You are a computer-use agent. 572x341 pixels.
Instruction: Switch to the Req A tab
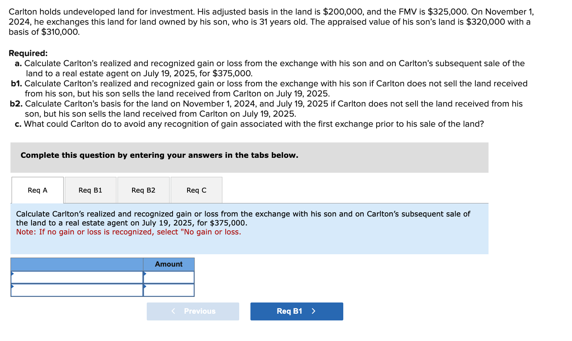coord(37,190)
